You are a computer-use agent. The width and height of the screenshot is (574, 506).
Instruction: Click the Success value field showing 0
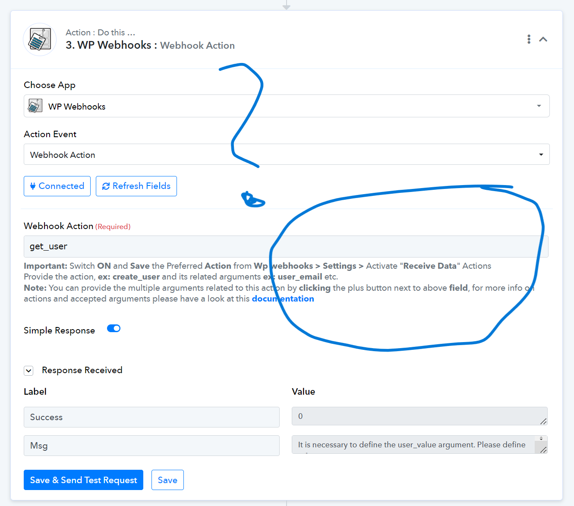click(x=419, y=416)
